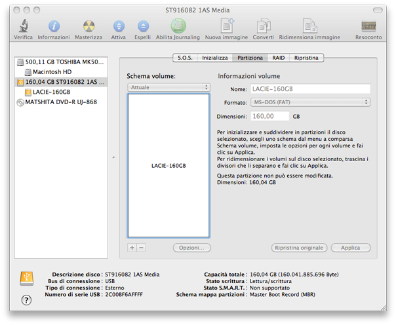
Task: Click the Masterizza burn icon
Action: pyautogui.click(x=88, y=27)
